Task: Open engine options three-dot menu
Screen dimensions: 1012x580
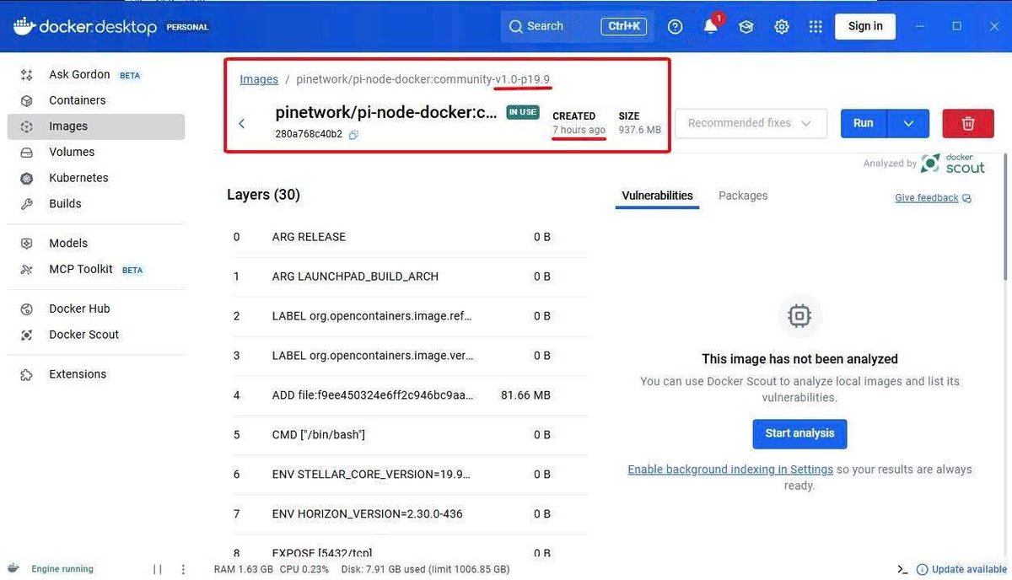Action: pos(183,570)
